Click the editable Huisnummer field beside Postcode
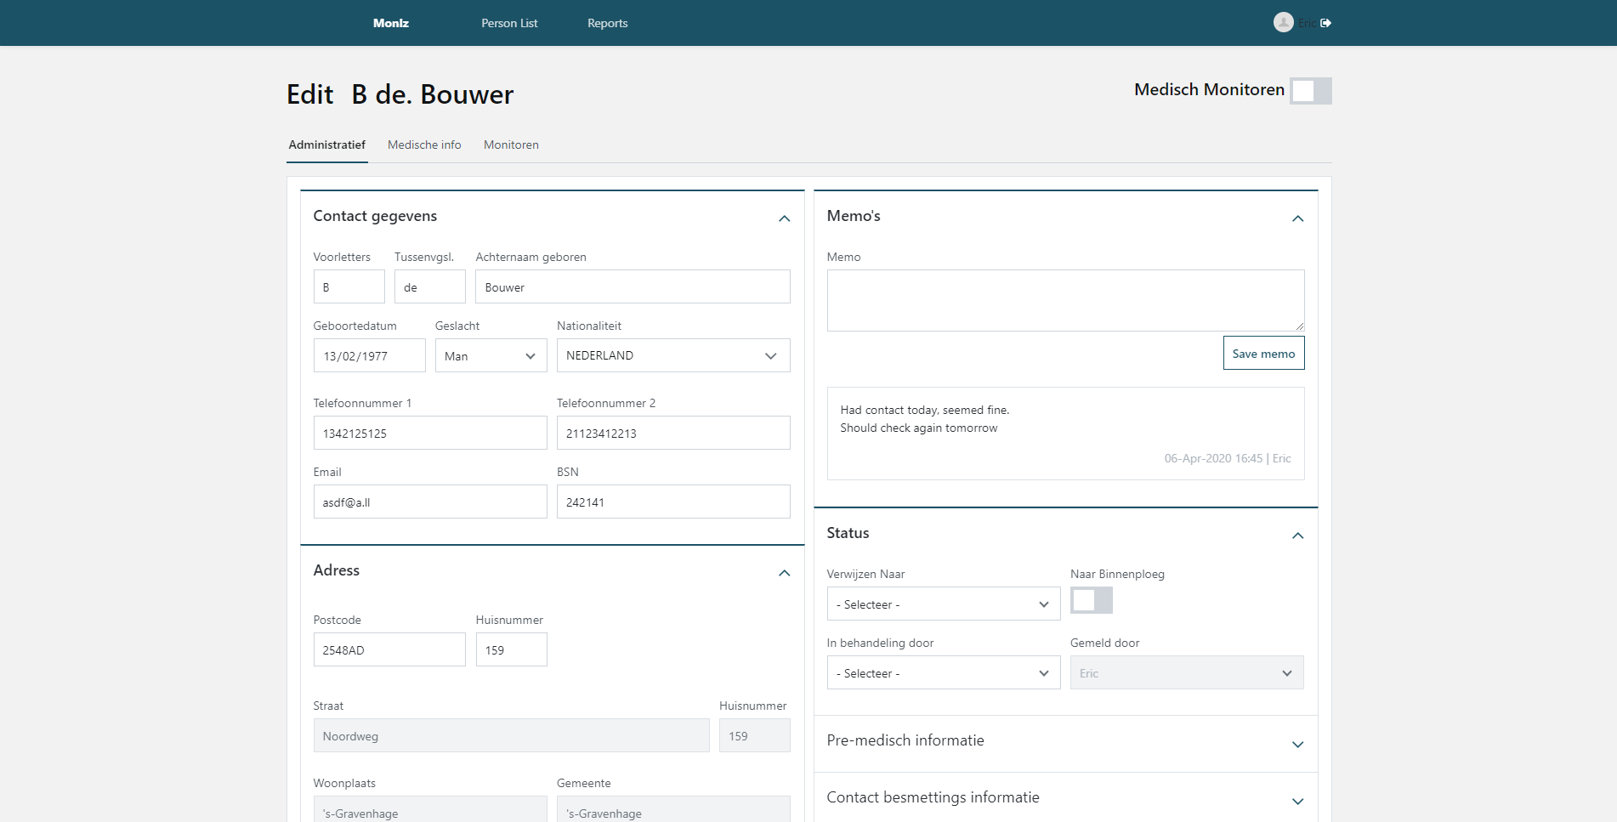Image resolution: width=1617 pixels, height=822 pixels. click(x=511, y=649)
